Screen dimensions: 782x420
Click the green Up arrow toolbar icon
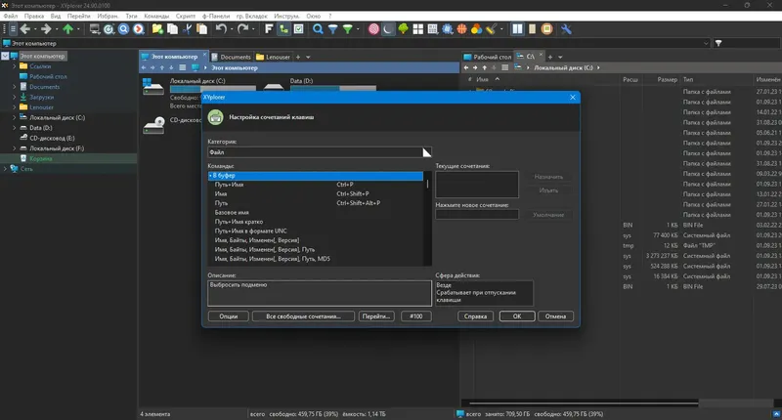tap(68, 29)
